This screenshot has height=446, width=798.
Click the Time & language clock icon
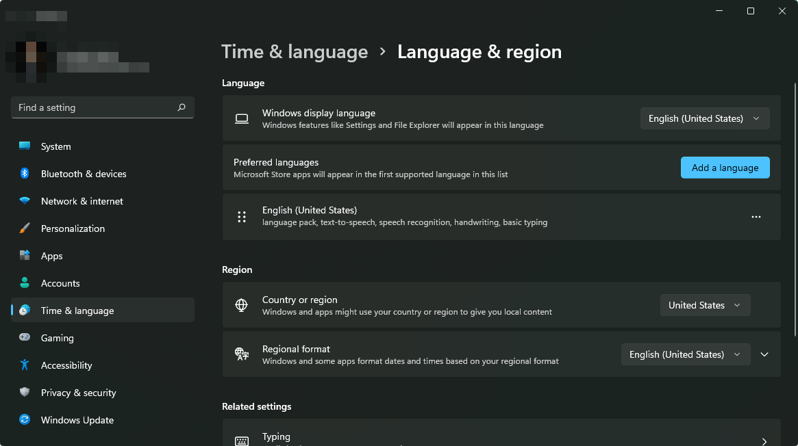click(25, 310)
